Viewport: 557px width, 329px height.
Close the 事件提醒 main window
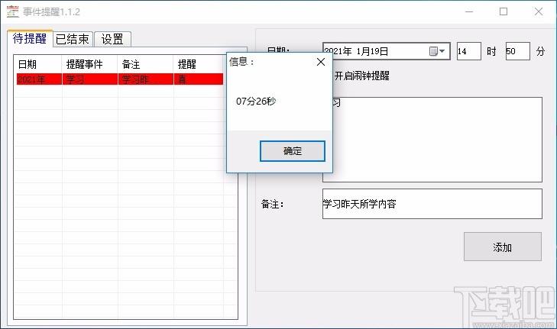tap(539, 11)
